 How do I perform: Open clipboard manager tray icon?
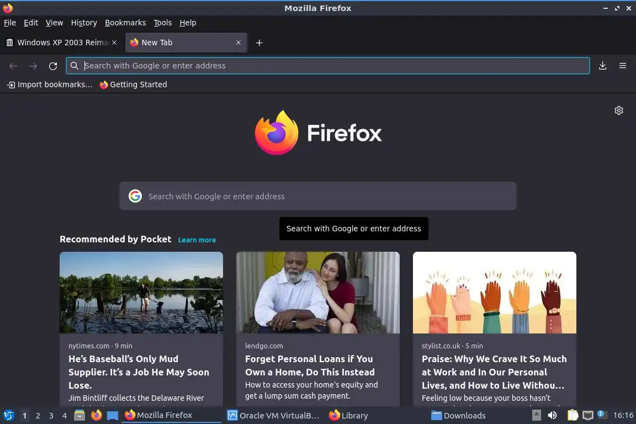(573, 416)
